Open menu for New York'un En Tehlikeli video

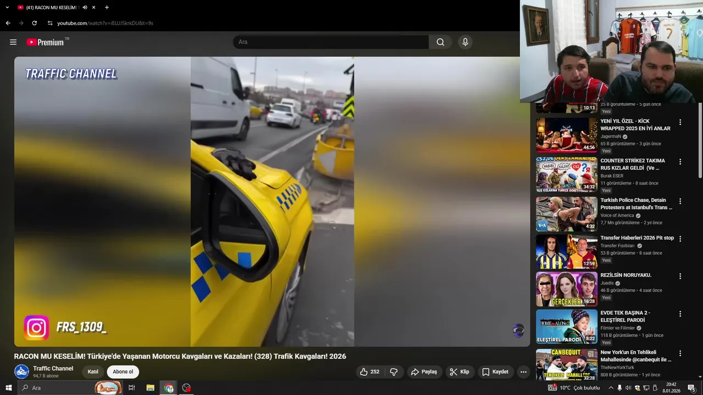pos(680,353)
